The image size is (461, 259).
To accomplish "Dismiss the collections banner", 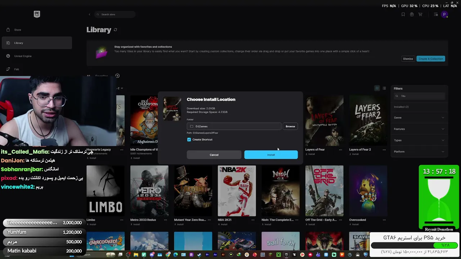I will pos(408,59).
